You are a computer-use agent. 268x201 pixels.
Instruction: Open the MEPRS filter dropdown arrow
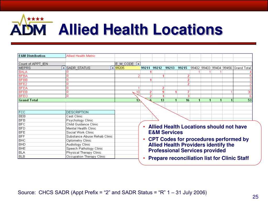click(x=63, y=68)
